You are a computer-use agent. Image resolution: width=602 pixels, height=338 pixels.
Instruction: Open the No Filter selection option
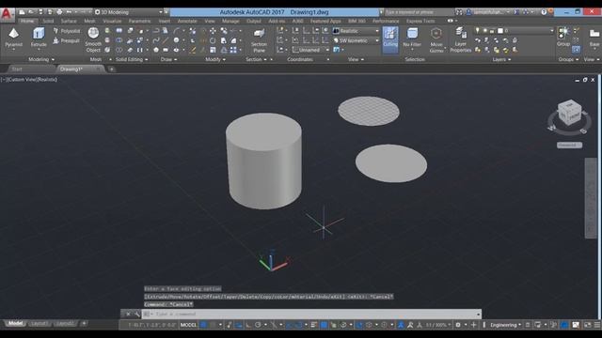pyautogui.click(x=412, y=38)
